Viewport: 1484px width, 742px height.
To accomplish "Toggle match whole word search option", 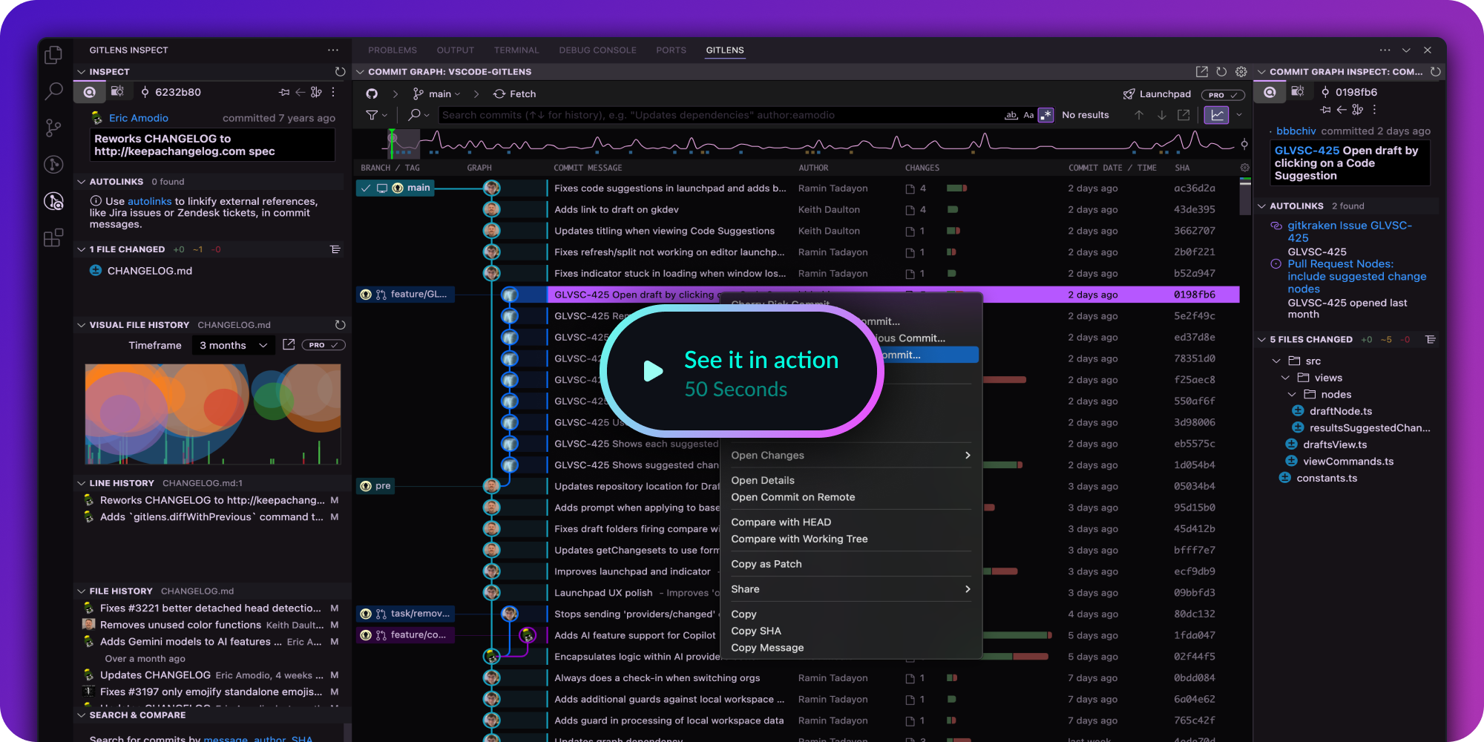I will coord(1011,115).
